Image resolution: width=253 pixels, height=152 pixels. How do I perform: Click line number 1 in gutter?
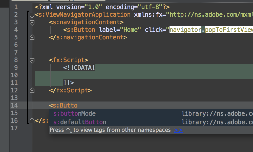tap(16, 7)
